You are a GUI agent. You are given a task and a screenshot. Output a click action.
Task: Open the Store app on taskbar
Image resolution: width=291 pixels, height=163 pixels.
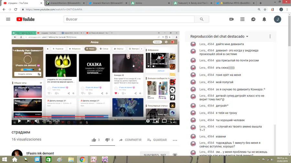click(x=48, y=159)
